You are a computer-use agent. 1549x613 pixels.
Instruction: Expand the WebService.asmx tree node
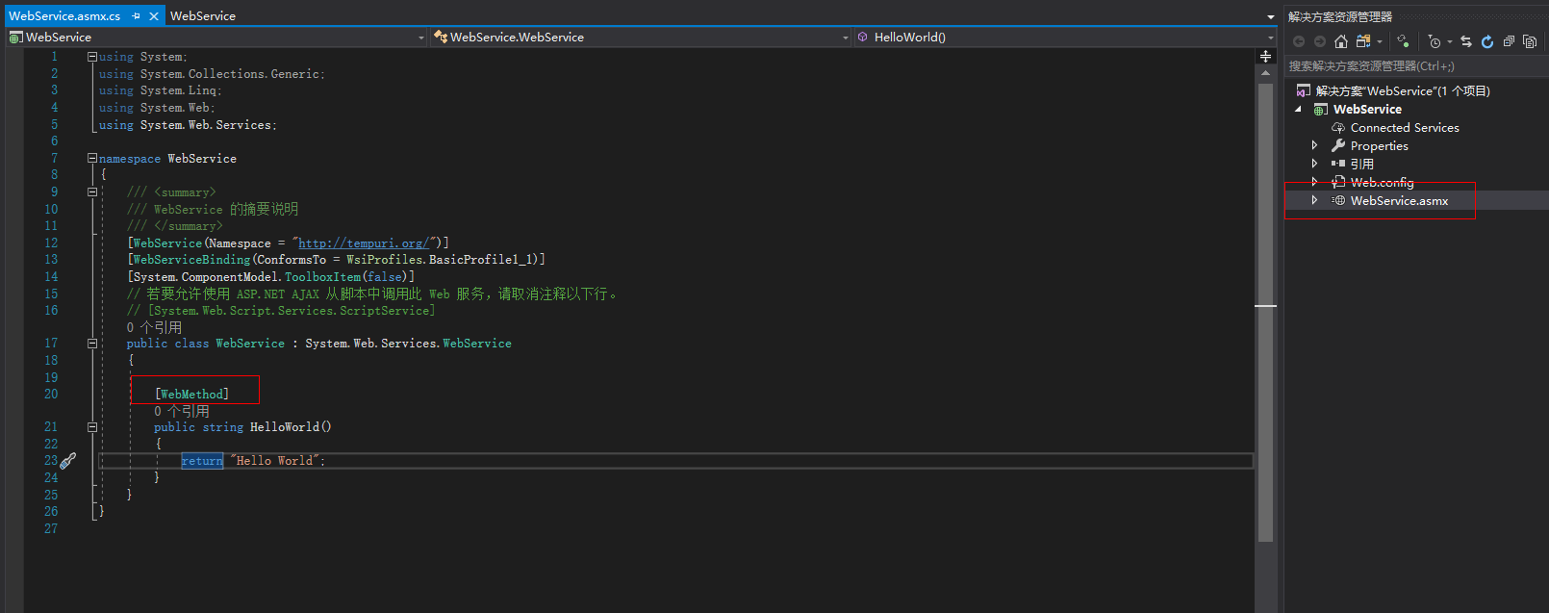[1315, 200]
